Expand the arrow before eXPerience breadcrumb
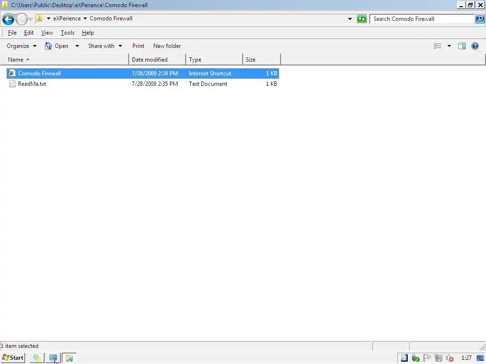Image resolution: width=486 pixels, height=364 pixels. point(49,18)
